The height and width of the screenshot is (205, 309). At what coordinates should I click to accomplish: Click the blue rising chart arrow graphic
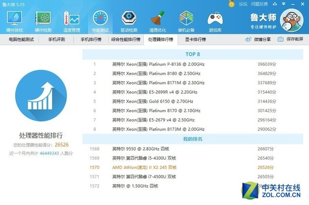pos(41,96)
